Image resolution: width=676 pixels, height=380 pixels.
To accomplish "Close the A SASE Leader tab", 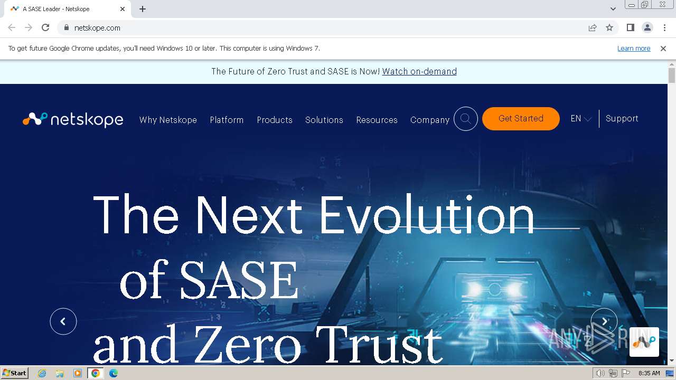I will pyautogui.click(x=123, y=9).
